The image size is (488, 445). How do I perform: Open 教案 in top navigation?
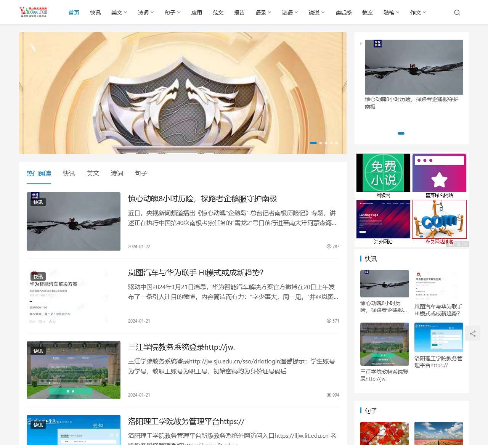tap(368, 13)
